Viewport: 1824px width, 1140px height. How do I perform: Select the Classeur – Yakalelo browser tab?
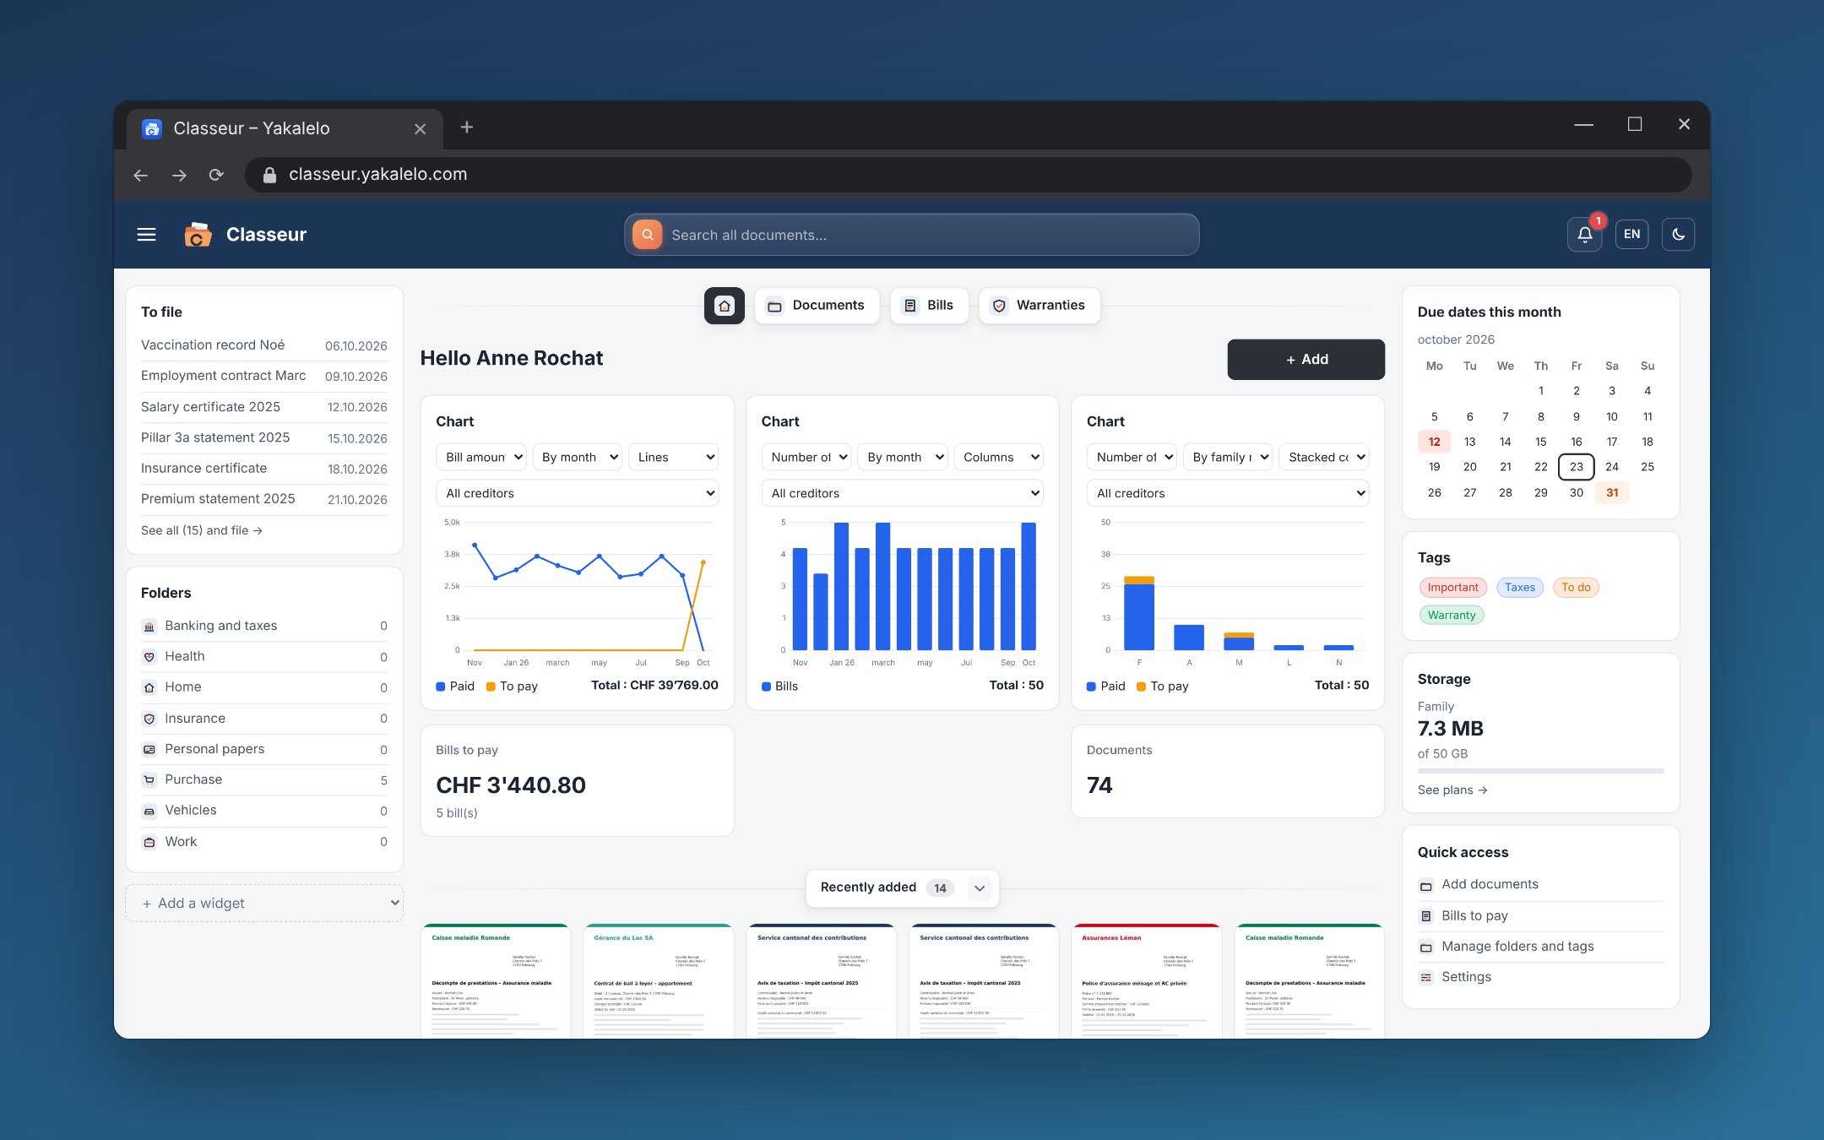pos(285,128)
